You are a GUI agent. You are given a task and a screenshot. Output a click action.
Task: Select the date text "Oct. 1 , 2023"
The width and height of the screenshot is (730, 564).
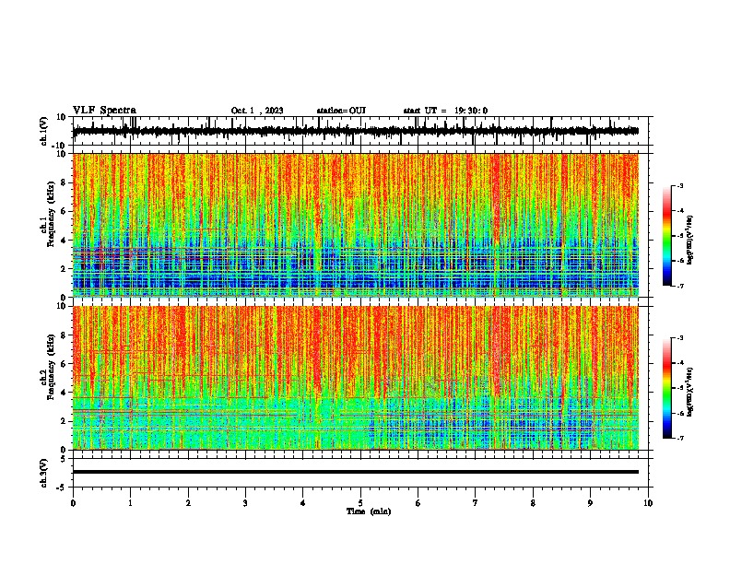(x=257, y=111)
